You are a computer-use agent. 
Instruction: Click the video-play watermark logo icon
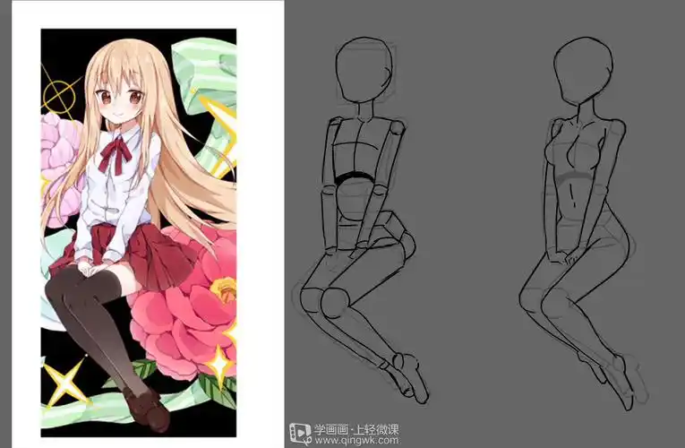(299, 434)
